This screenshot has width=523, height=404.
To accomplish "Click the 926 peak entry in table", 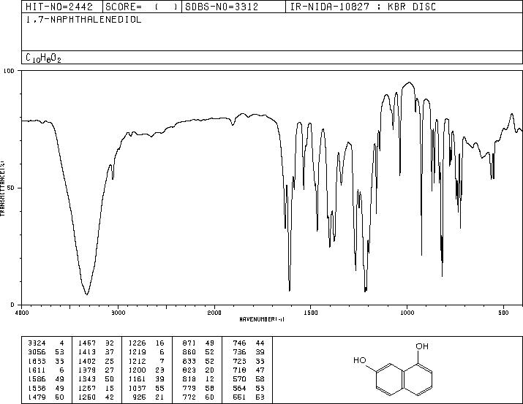I will [148, 397].
